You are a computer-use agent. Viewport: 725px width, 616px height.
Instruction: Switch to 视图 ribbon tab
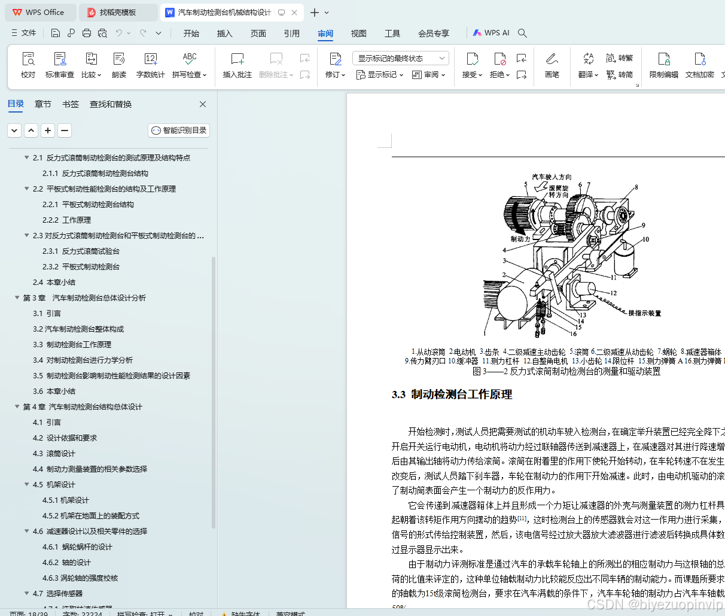point(359,33)
